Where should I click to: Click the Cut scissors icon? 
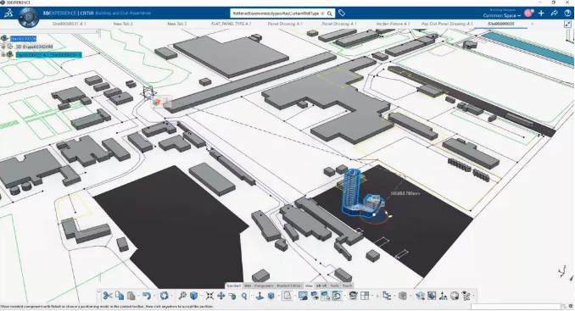108,296
